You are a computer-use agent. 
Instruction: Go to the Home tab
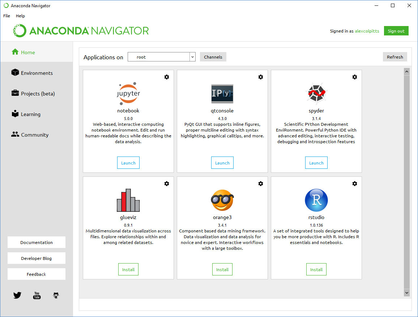[37, 52]
